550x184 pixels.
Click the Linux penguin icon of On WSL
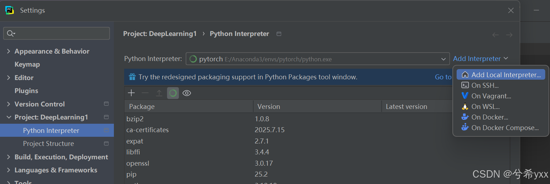click(x=465, y=106)
